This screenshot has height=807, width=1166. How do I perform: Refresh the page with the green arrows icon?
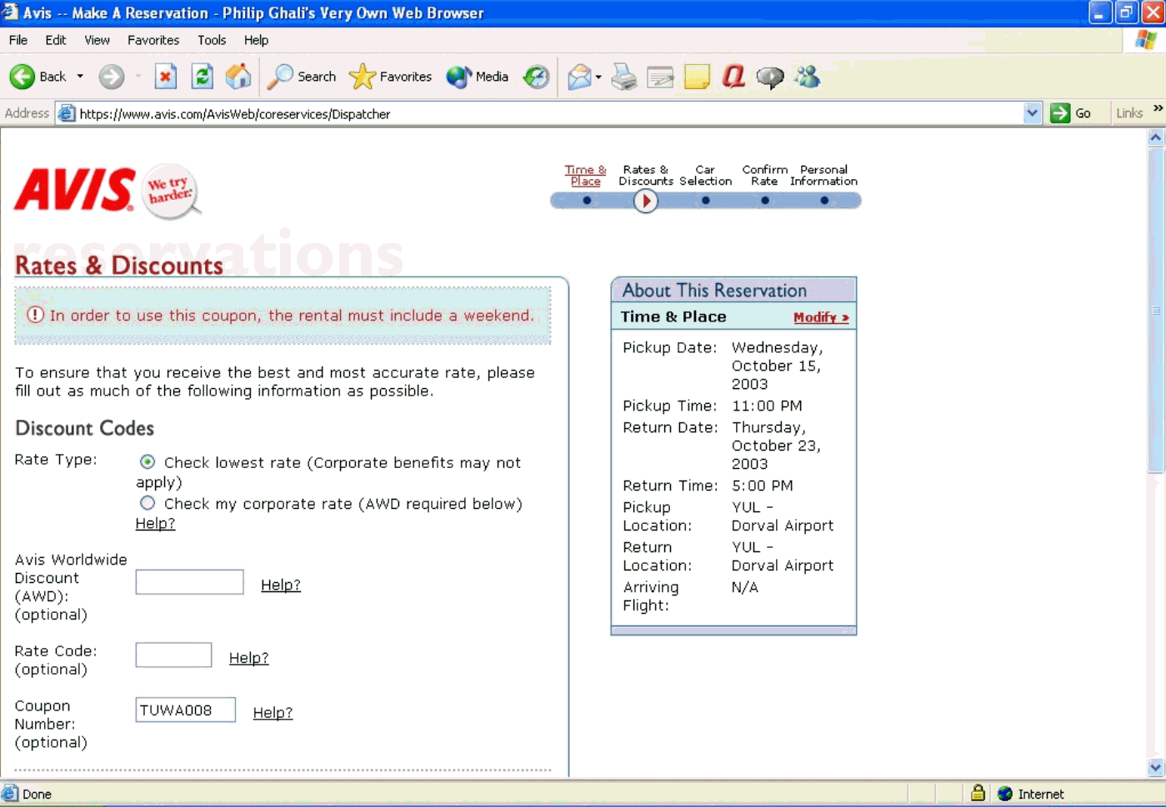(203, 77)
